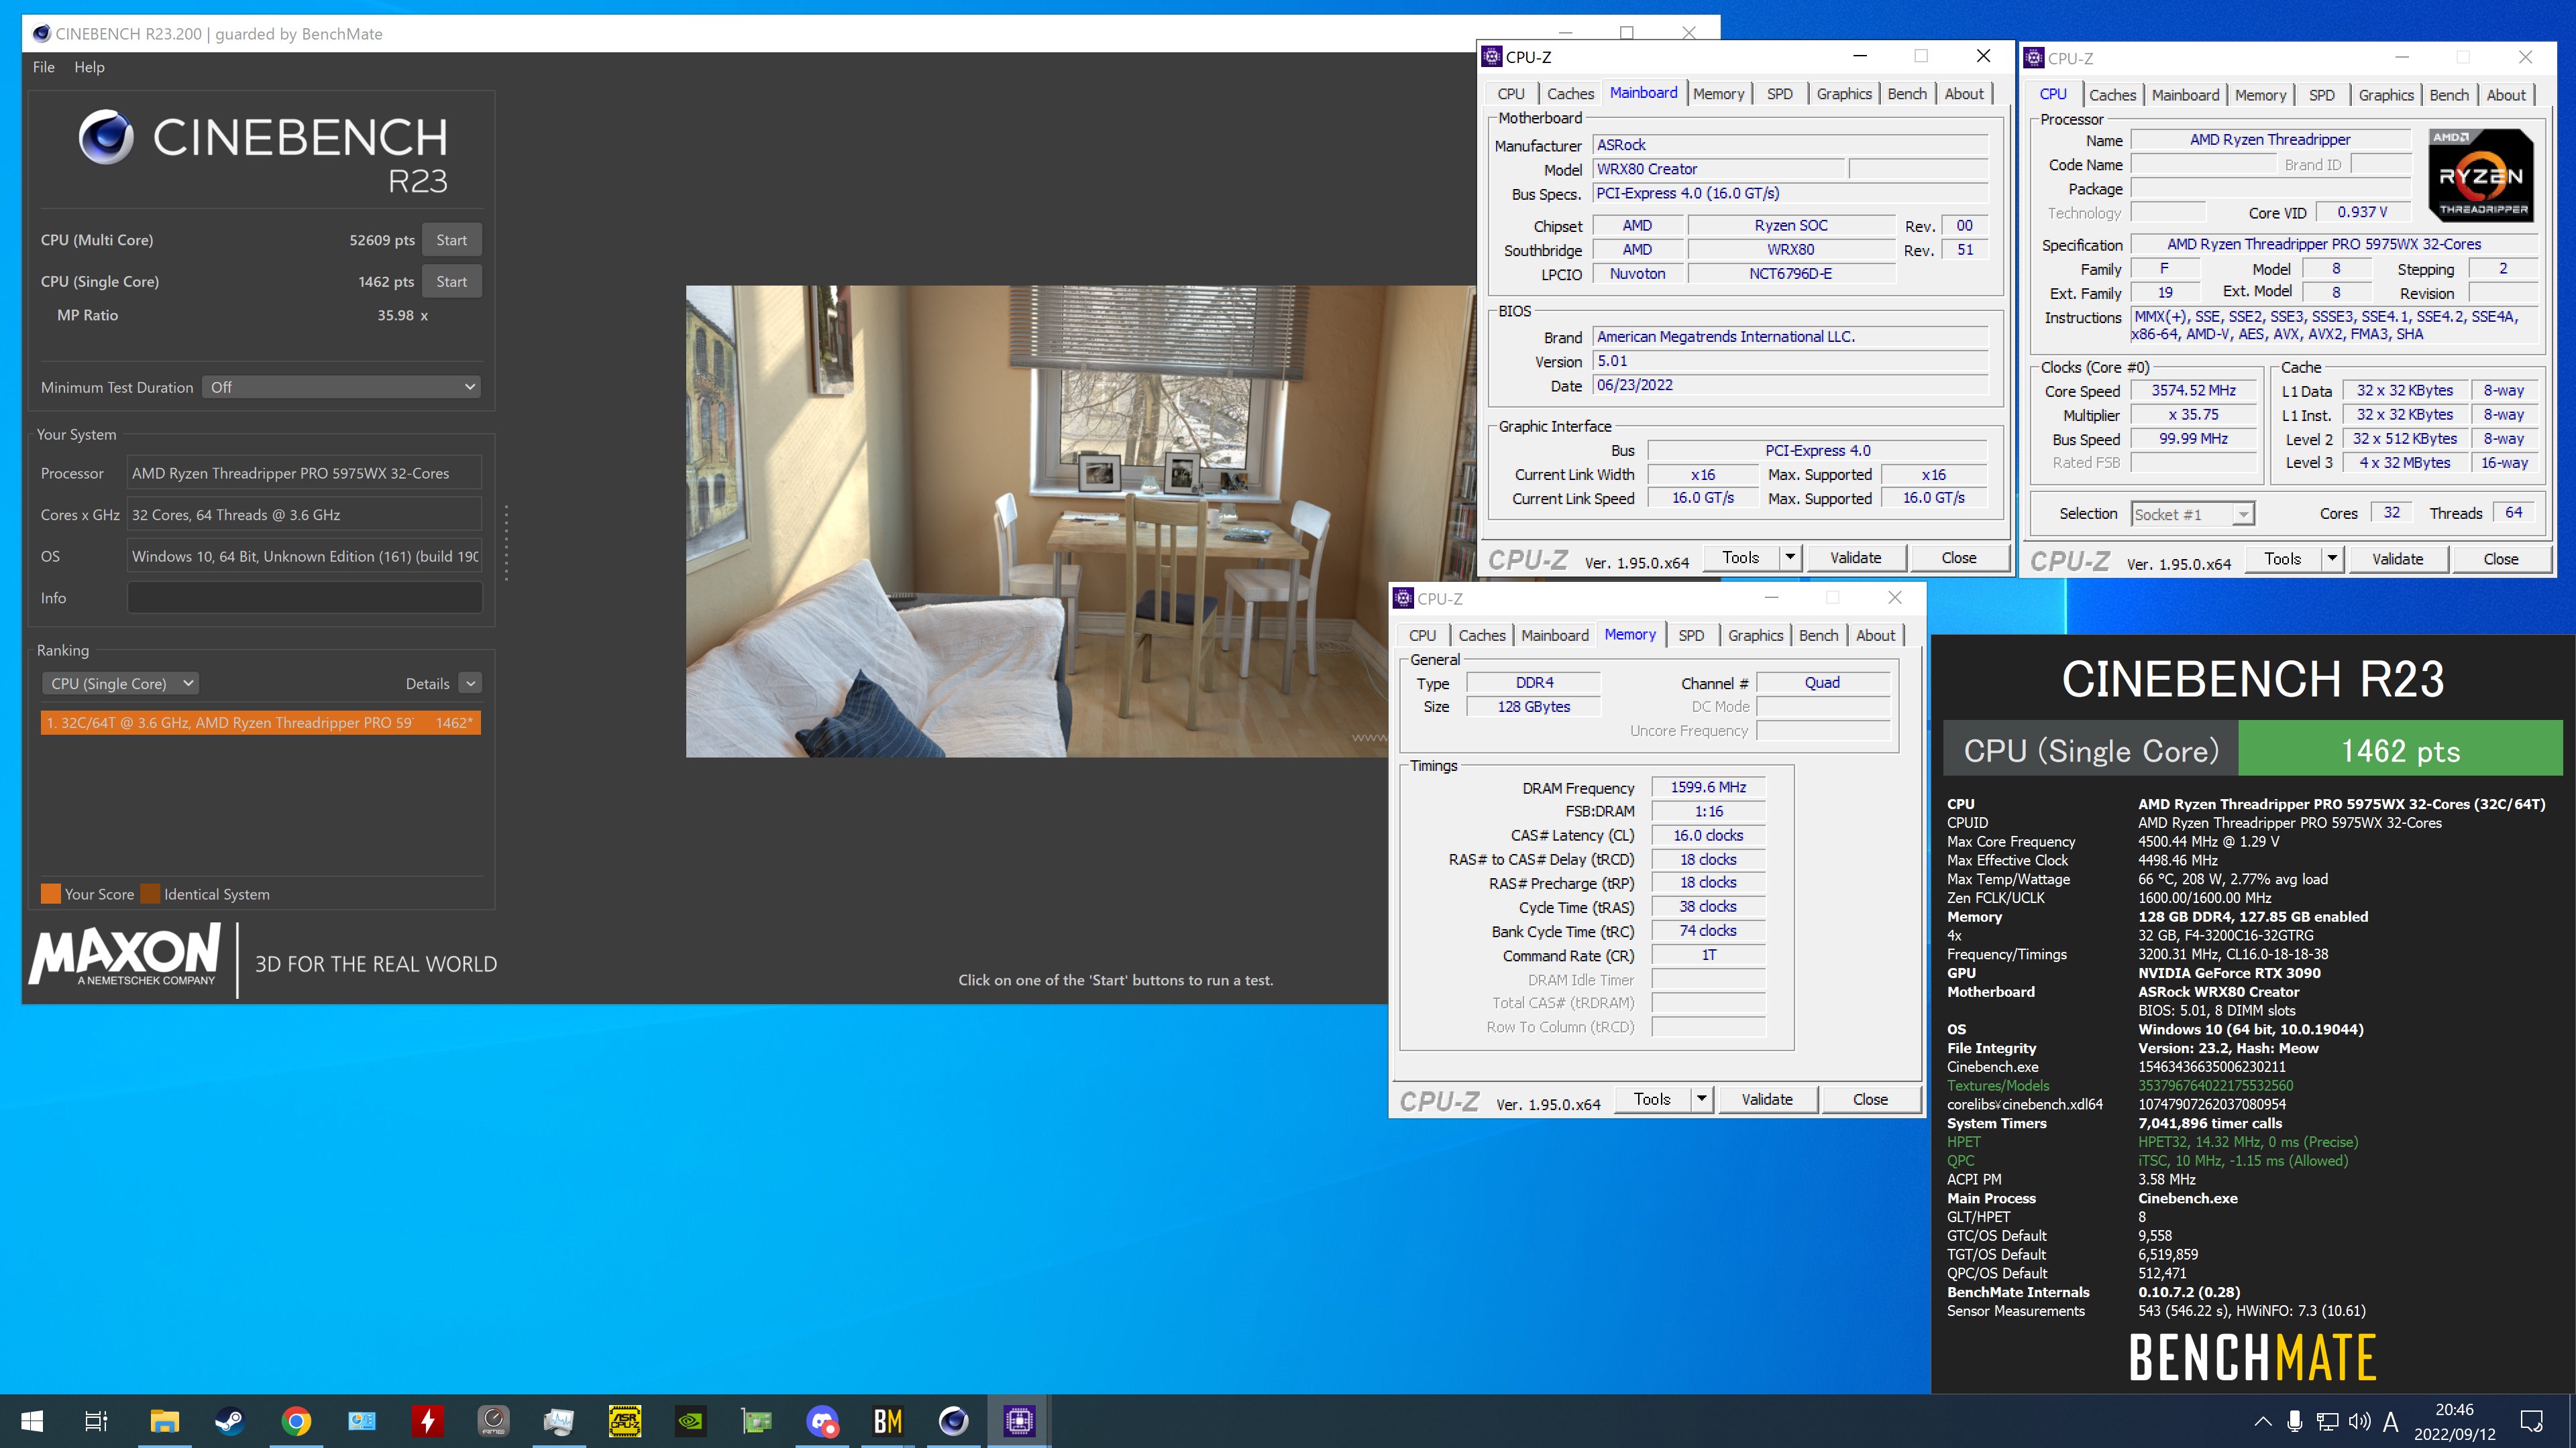The width and height of the screenshot is (2576, 1448).
Task: Click the MP Ratio value 35.98 x
Action: point(402,315)
